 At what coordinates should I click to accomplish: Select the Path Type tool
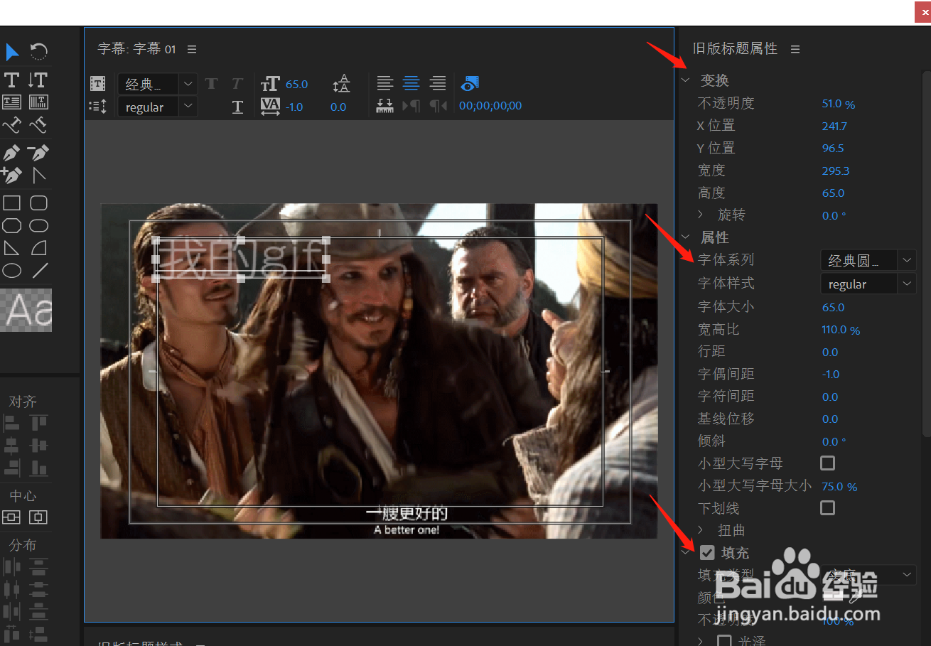(x=11, y=126)
